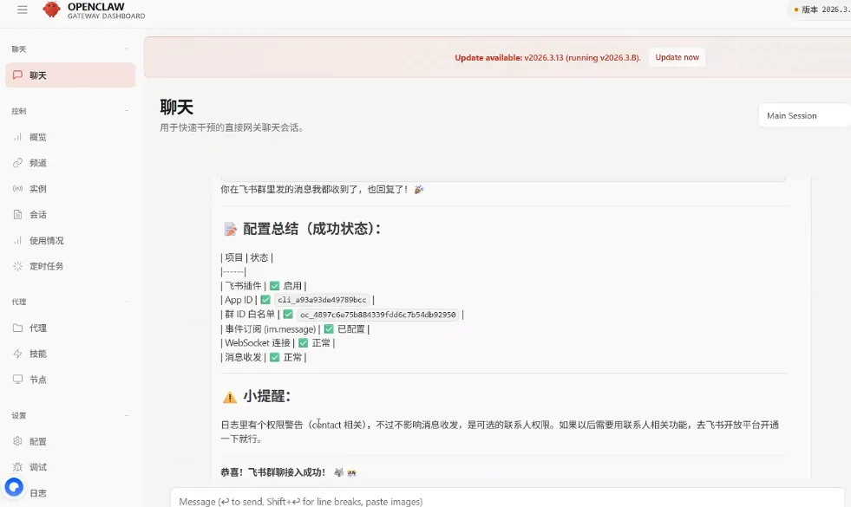The image size is (851, 507).
Task: Open the 聊天 chat icon in sidebar
Action: coord(17,75)
